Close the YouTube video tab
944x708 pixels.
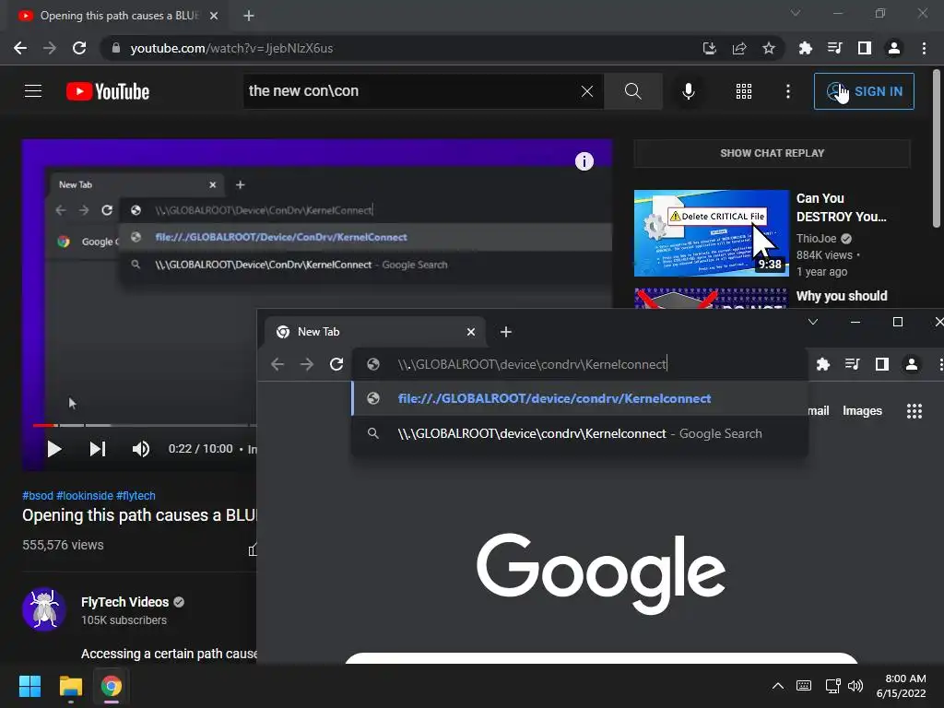click(214, 16)
